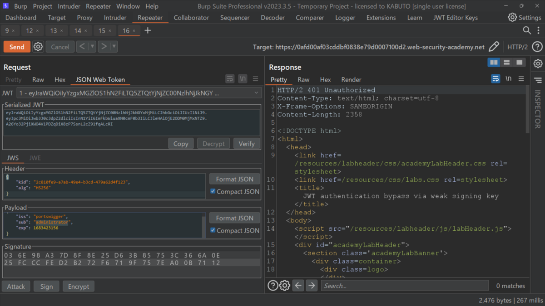
Task: Close Repeater tab 16
Action: click(134, 31)
